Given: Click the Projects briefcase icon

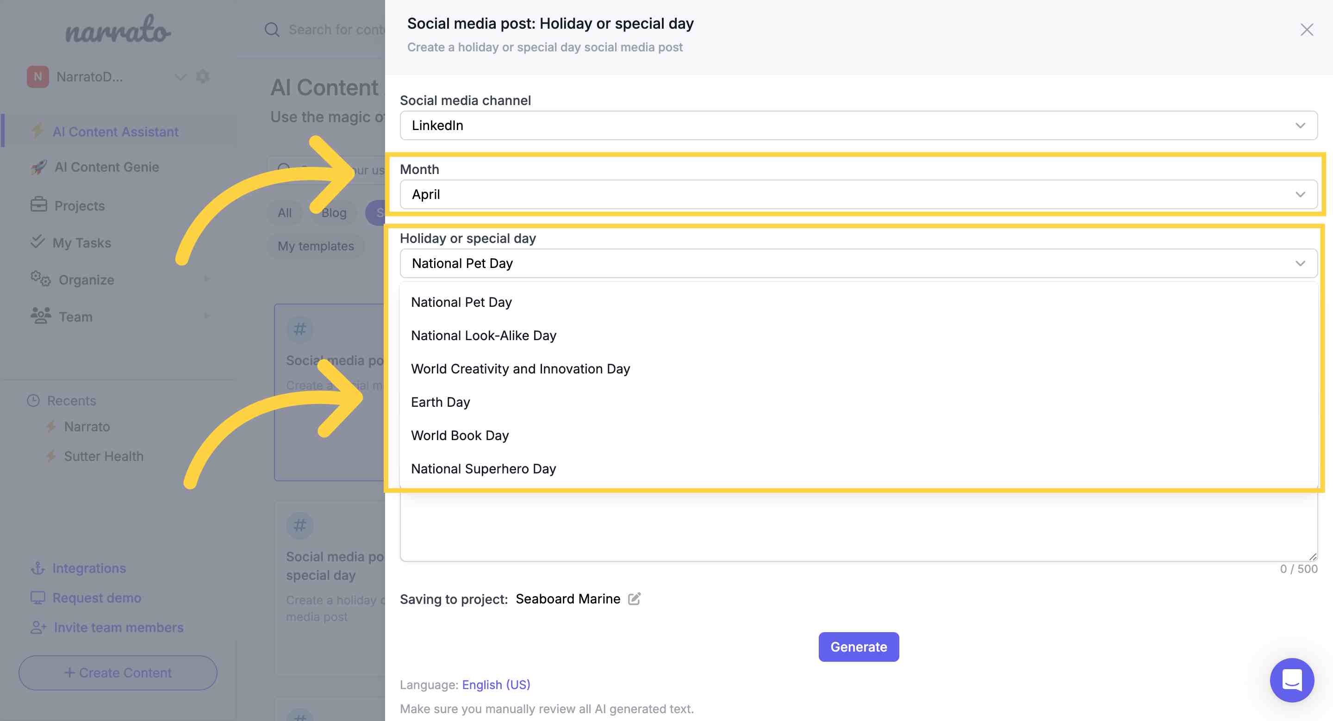Looking at the screenshot, I should pos(38,205).
